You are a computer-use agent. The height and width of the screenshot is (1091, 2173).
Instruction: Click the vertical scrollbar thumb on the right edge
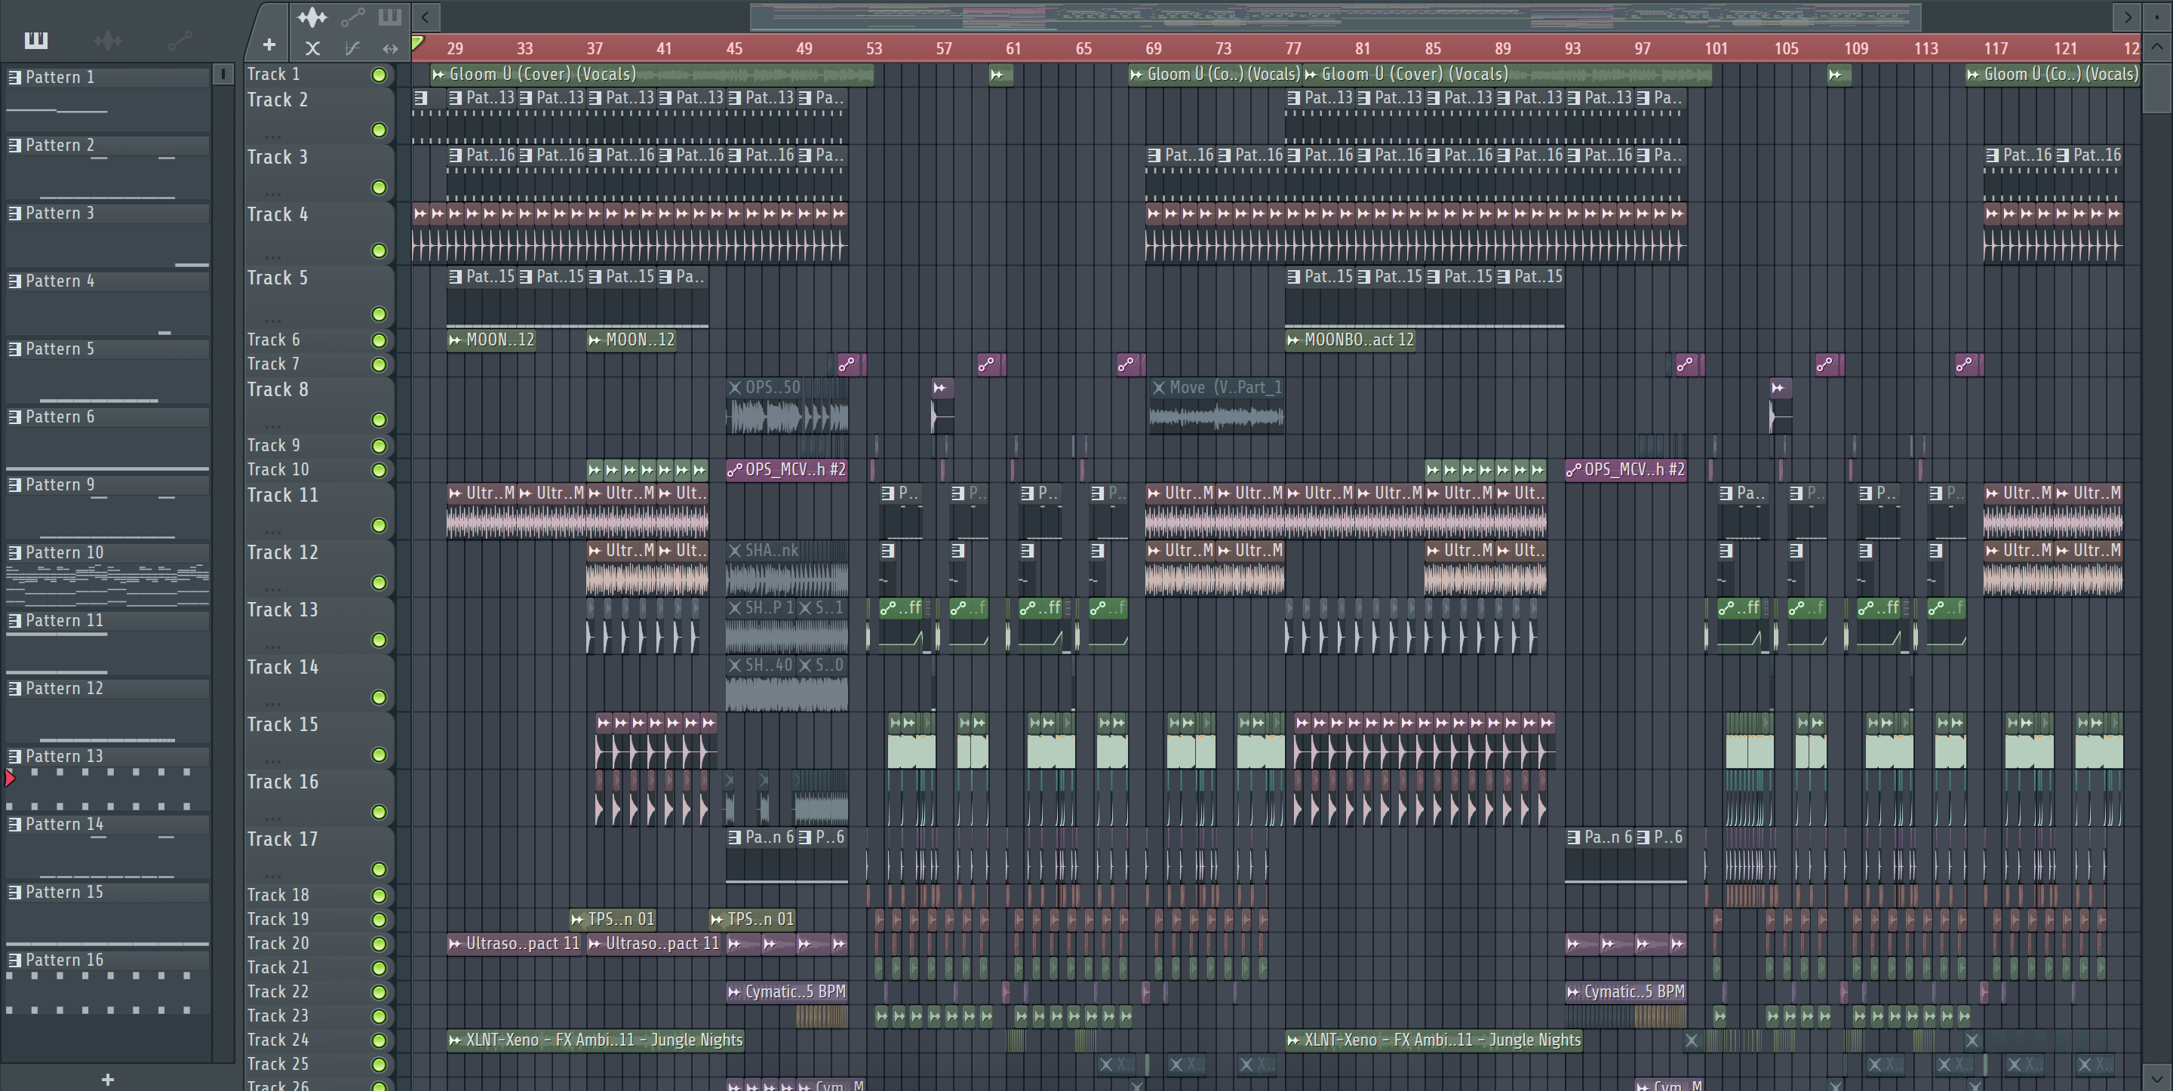tap(2158, 87)
